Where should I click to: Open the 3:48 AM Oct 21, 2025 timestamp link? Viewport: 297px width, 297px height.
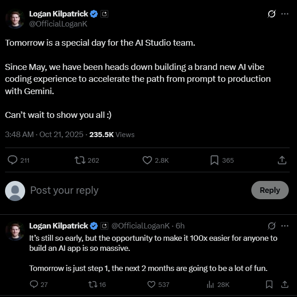click(44, 134)
